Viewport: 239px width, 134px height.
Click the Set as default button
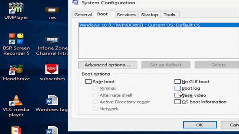(166, 65)
